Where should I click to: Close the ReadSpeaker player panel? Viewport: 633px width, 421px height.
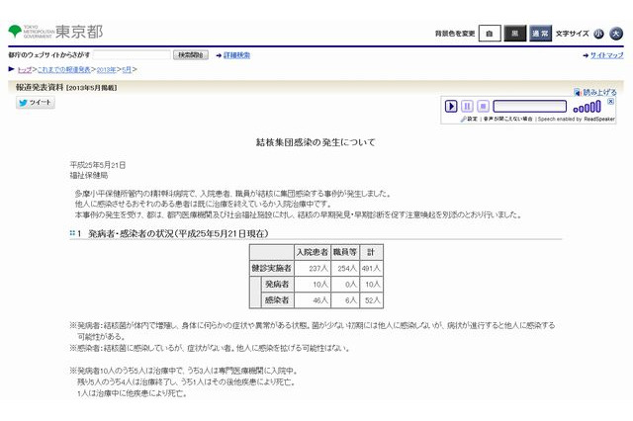coord(611,102)
